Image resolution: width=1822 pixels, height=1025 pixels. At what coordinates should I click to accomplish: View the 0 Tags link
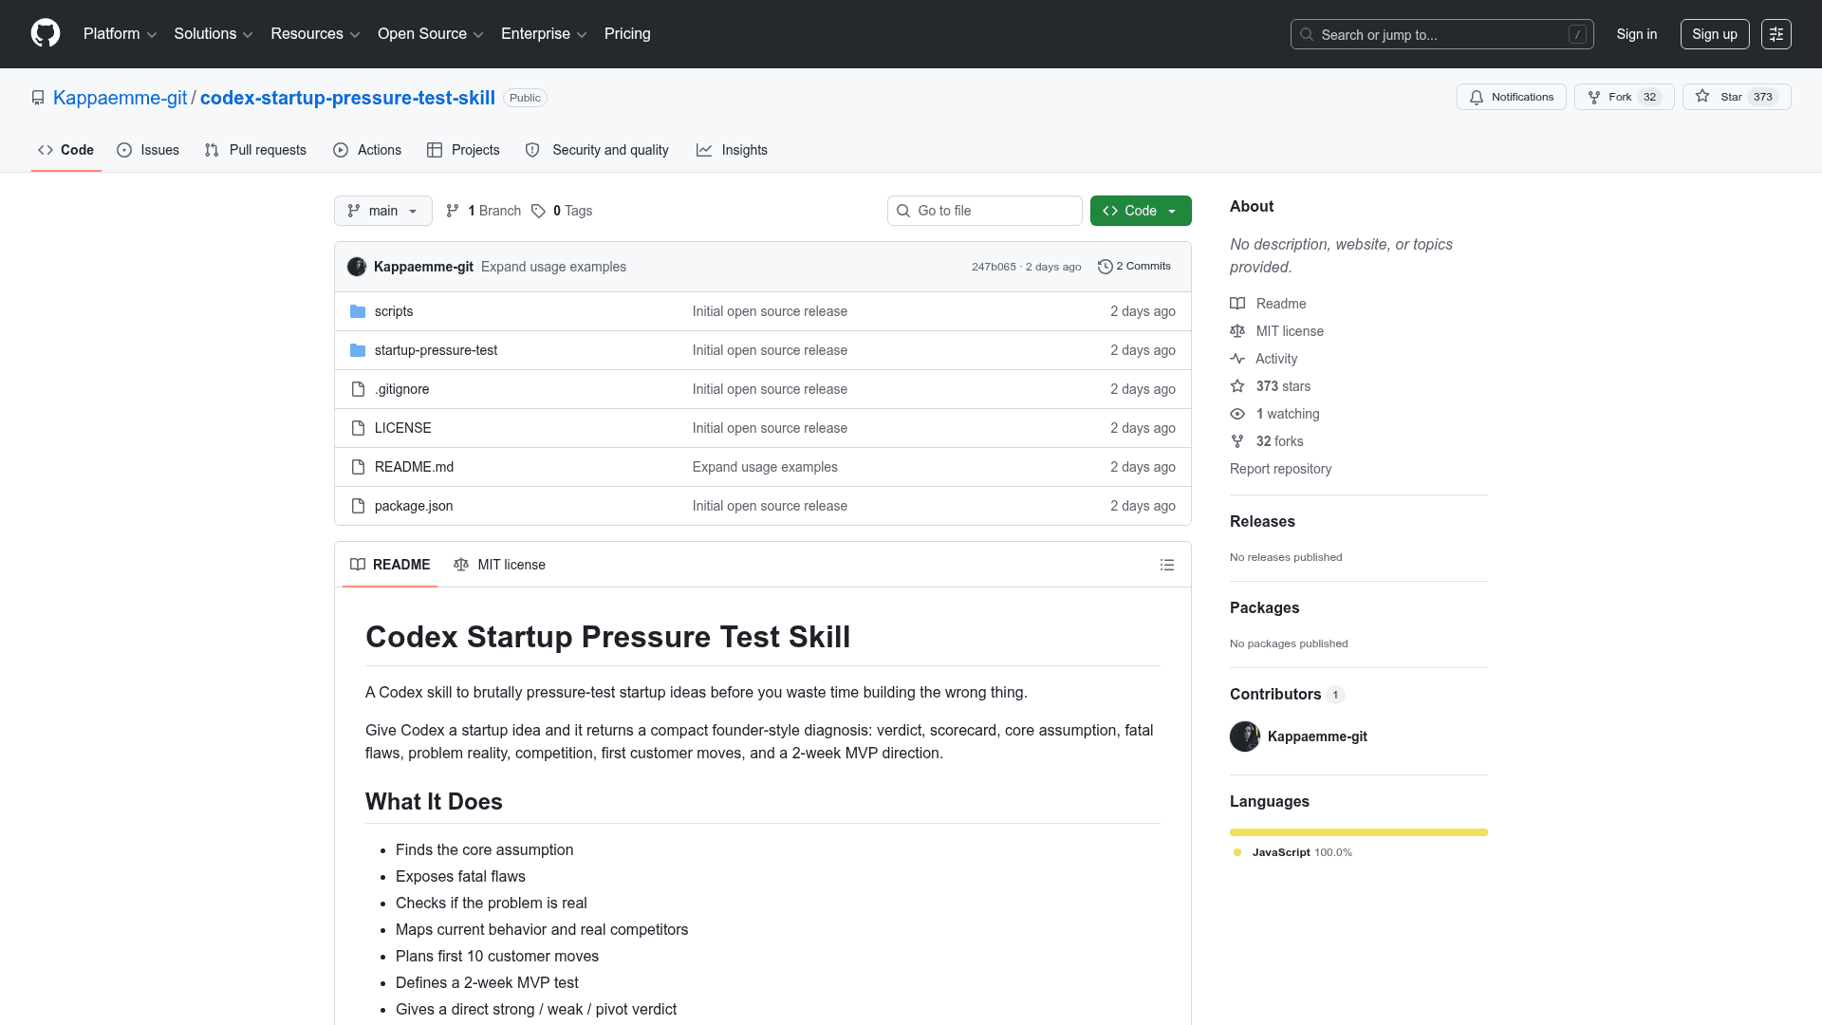pyautogui.click(x=562, y=211)
